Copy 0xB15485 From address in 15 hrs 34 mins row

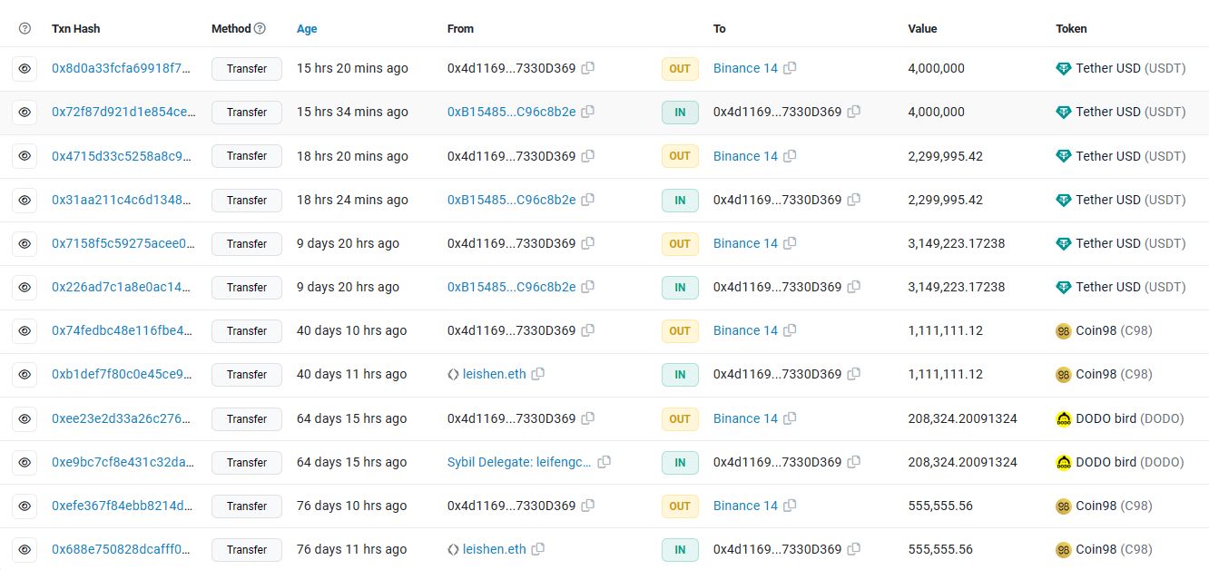tap(588, 112)
